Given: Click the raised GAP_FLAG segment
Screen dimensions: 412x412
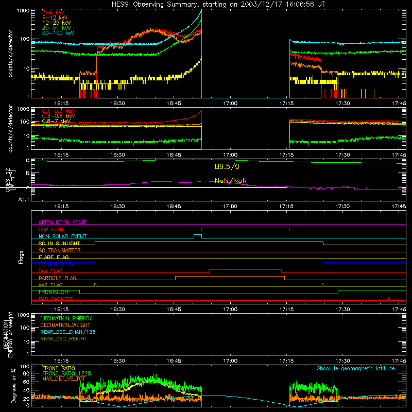Looking at the screenshot, I should [246, 228].
